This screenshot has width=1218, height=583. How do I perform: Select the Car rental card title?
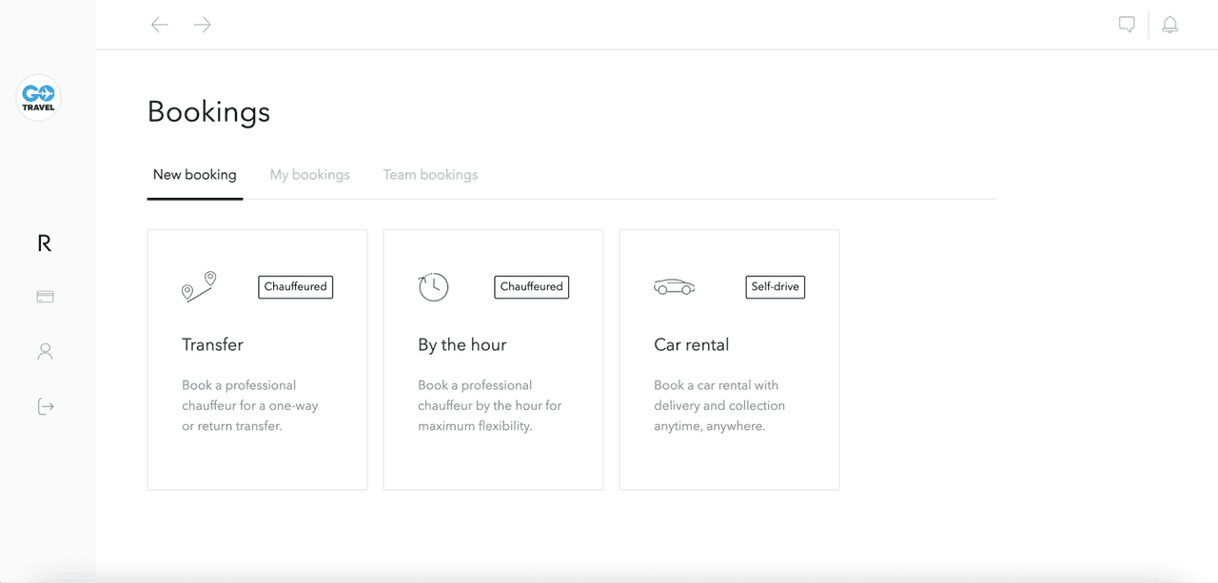pyautogui.click(x=692, y=344)
